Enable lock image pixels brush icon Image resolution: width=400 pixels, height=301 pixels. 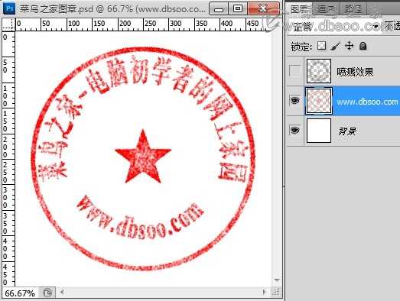335,46
